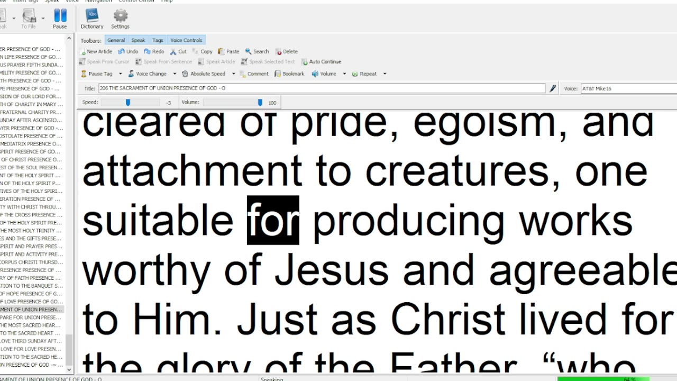Open the To File dropdown arrow
Image resolution: width=677 pixels, height=381 pixels.
[x=43, y=19]
